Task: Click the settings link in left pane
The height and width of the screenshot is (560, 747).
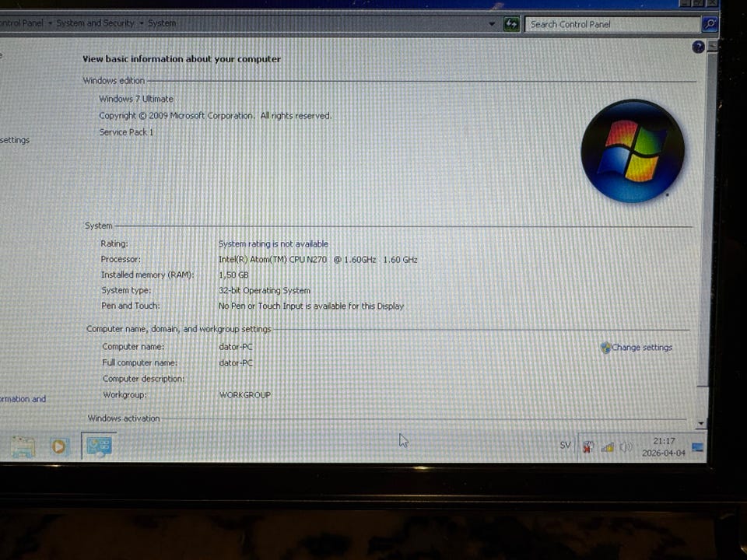Action: [15, 140]
